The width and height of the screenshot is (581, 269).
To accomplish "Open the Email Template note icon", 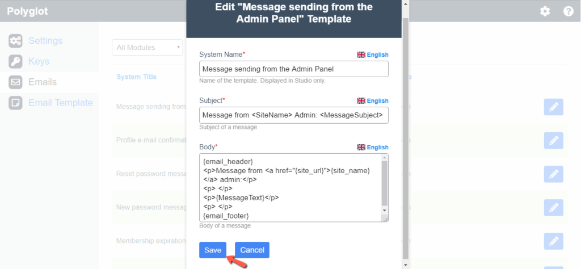I will coord(15,103).
